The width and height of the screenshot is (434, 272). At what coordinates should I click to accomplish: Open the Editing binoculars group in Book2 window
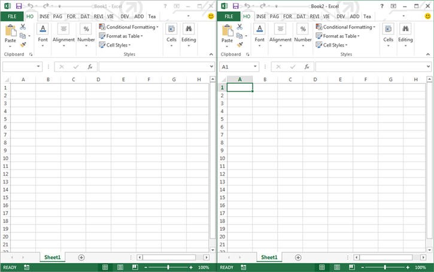(405, 35)
